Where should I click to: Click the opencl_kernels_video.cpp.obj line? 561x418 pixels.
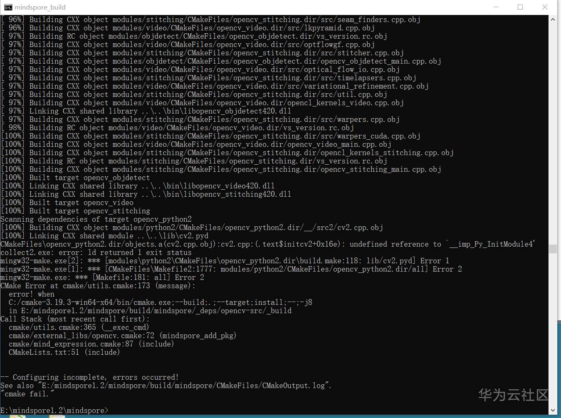[202, 103]
